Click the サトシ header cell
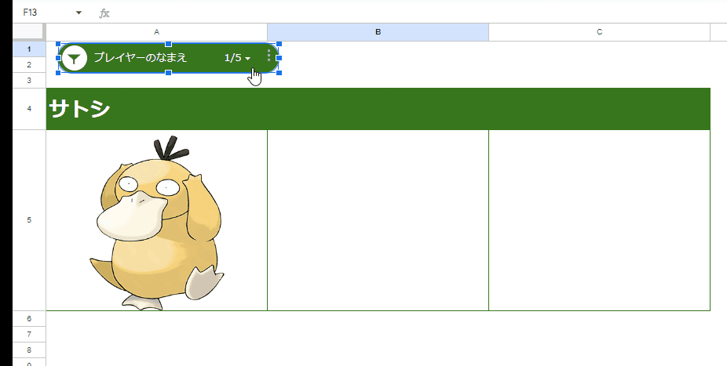Viewport: 727px width, 366px height. (x=378, y=109)
